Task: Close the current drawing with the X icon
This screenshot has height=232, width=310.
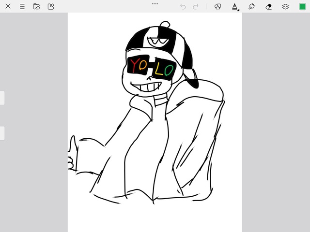Action: [x=8, y=6]
